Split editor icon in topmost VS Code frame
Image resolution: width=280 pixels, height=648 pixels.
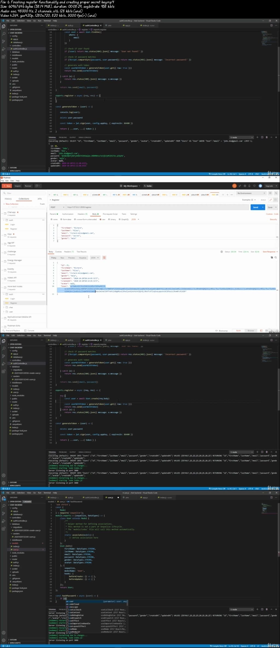pyautogui.click(x=272, y=25)
